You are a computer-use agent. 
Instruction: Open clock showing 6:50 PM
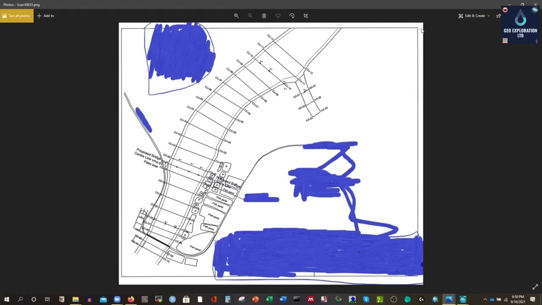tap(518, 299)
